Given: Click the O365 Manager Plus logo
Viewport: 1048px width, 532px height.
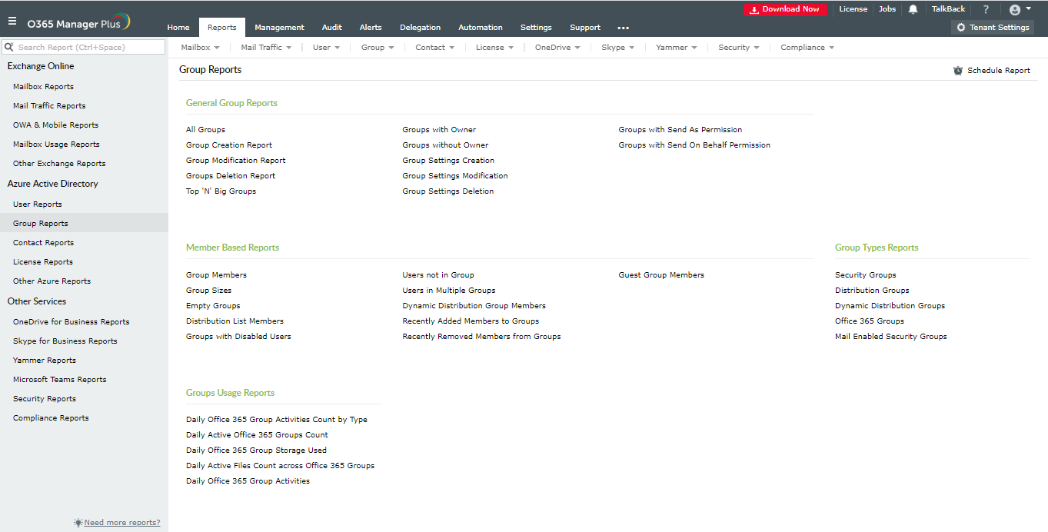Looking at the screenshot, I should 78,22.
